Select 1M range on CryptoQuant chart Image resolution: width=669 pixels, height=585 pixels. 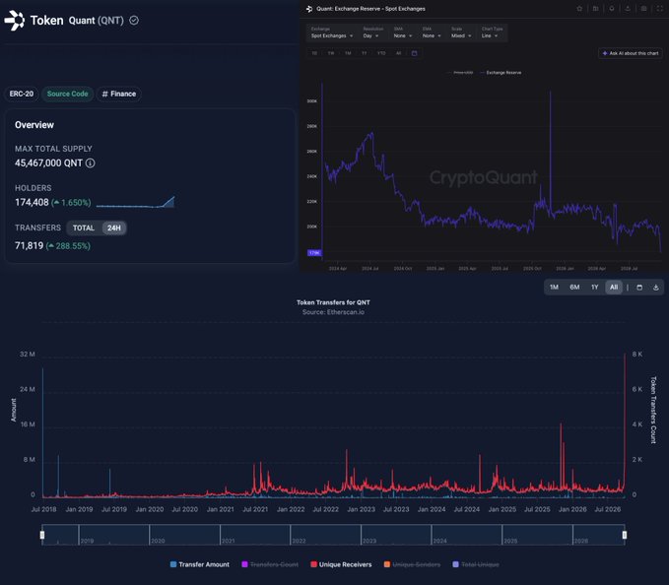click(x=348, y=53)
